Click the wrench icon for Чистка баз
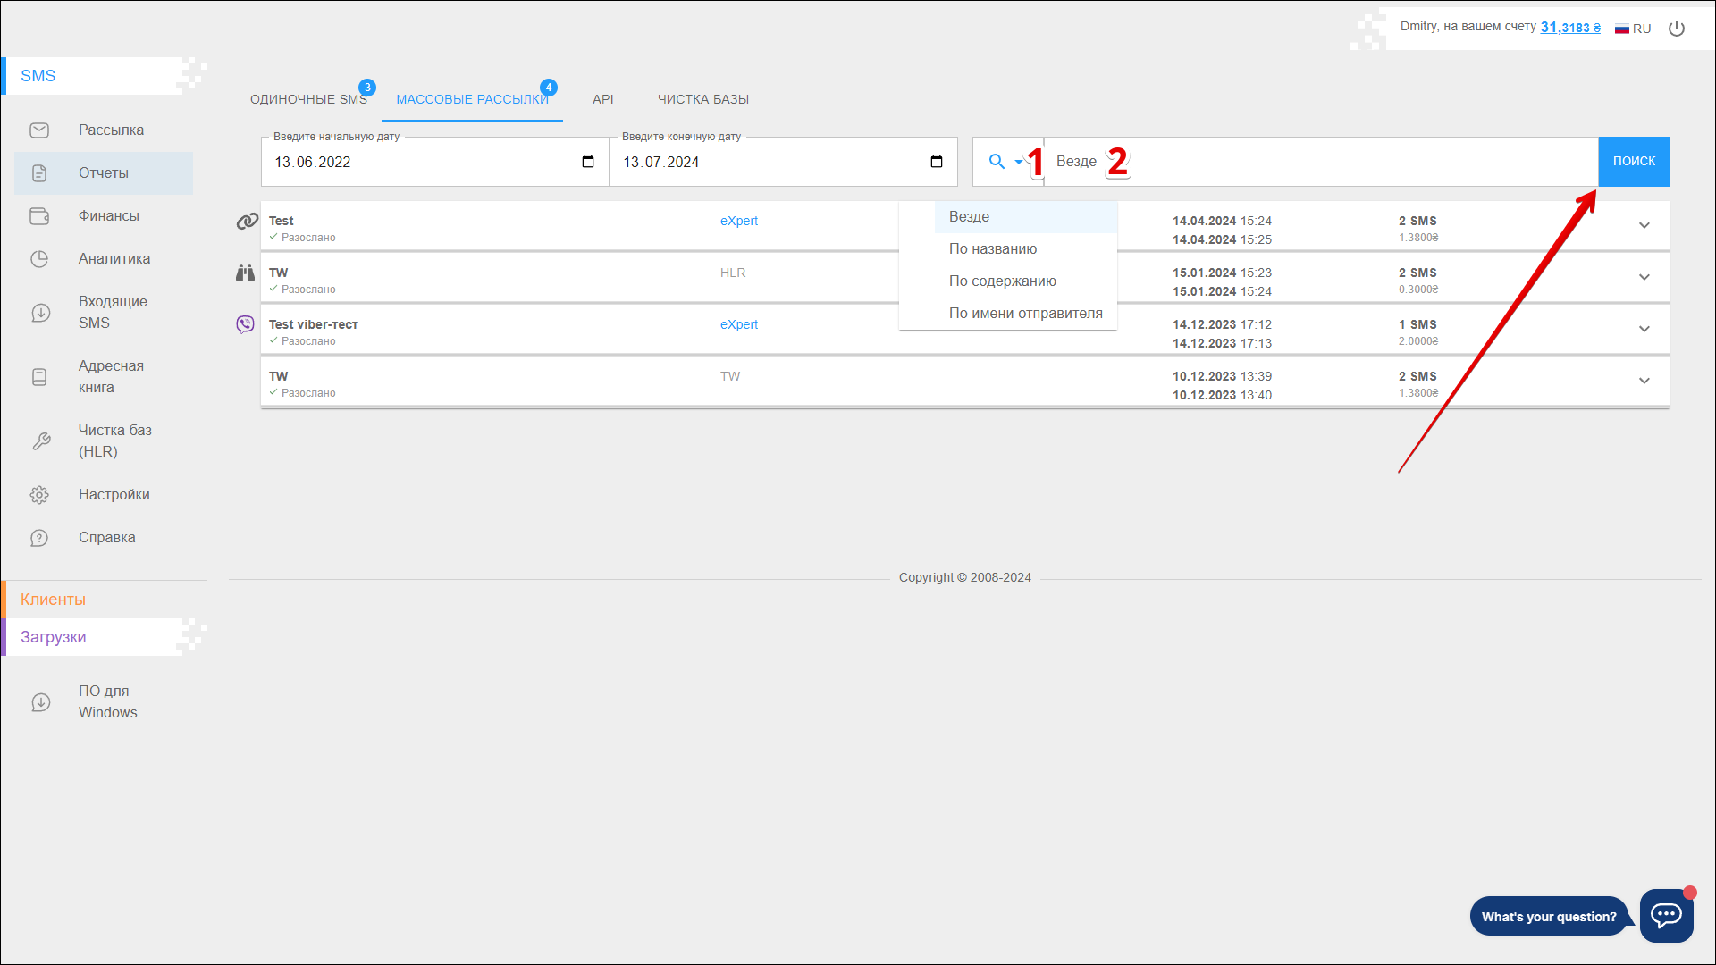The height and width of the screenshot is (965, 1716). (41, 441)
